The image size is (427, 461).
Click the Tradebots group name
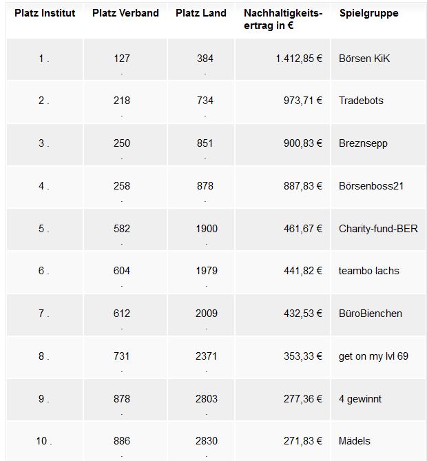coord(361,101)
